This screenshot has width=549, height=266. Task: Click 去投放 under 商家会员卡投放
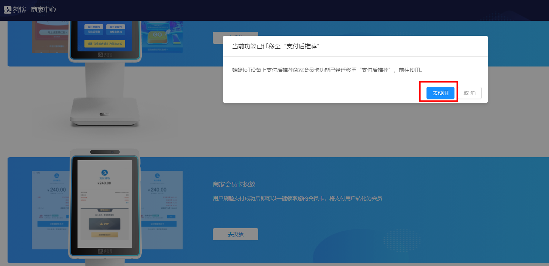pos(236,234)
